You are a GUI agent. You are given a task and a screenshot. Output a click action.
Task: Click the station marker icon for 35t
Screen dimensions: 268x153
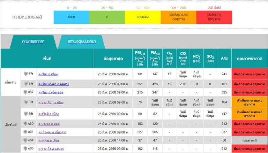26,102
